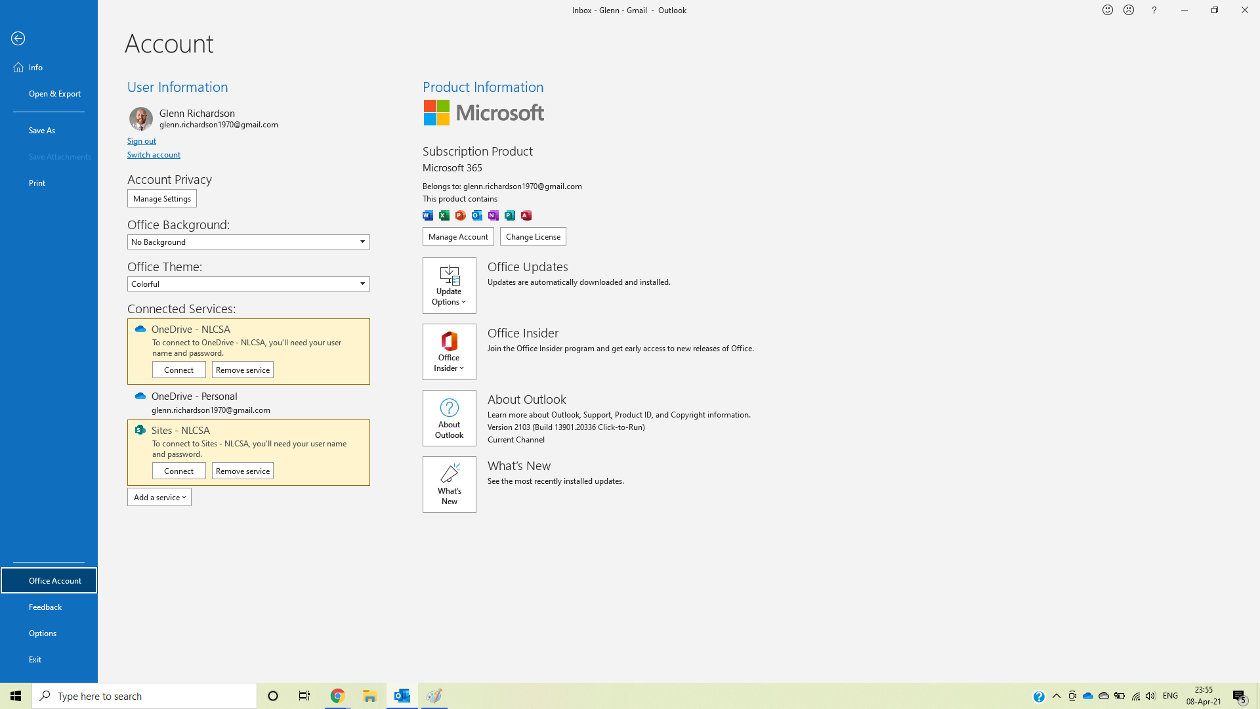Open About Outlook
This screenshot has width=1260, height=709.
450,418
